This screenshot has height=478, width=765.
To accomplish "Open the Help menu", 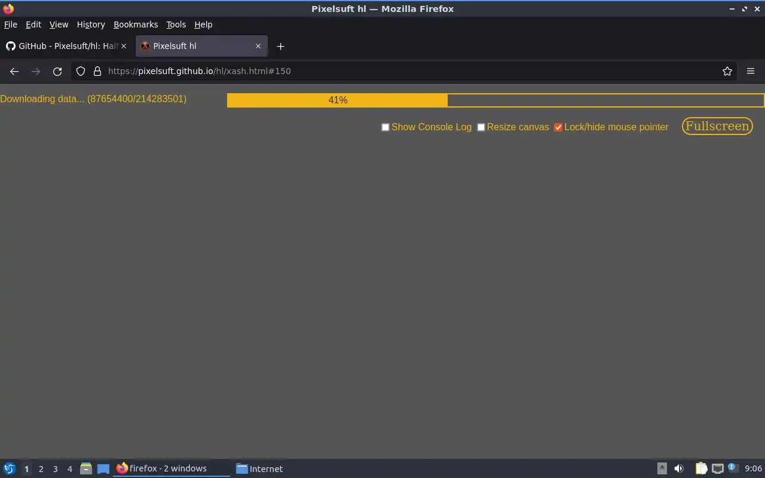I will pos(203,24).
